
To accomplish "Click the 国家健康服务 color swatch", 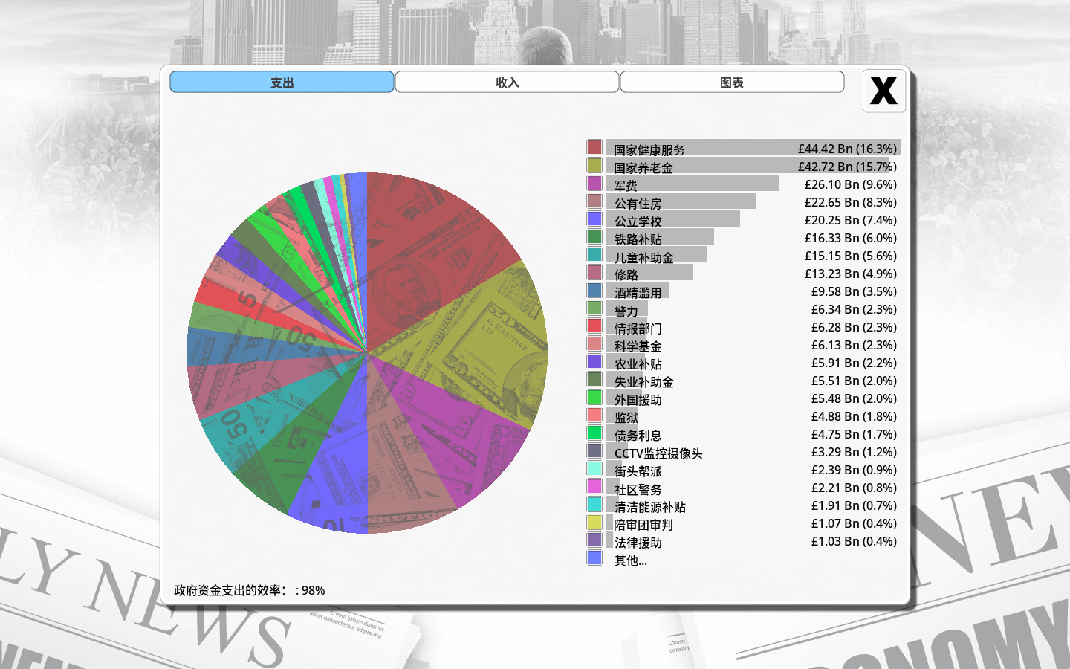I will [x=594, y=147].
